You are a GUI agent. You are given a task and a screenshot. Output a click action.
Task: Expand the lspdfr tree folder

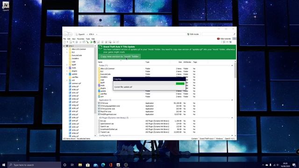point(67,65)
